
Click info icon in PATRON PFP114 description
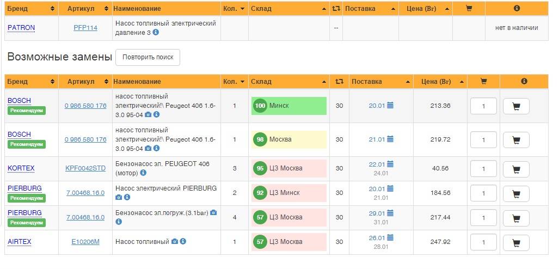(x=156, y=33)
